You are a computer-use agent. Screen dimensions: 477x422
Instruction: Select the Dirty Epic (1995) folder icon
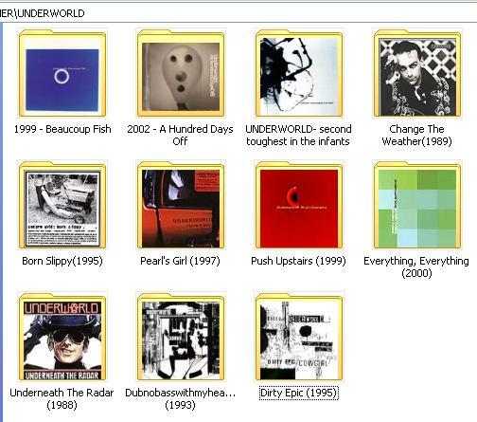pyautogui.click(x=299, y=337)
